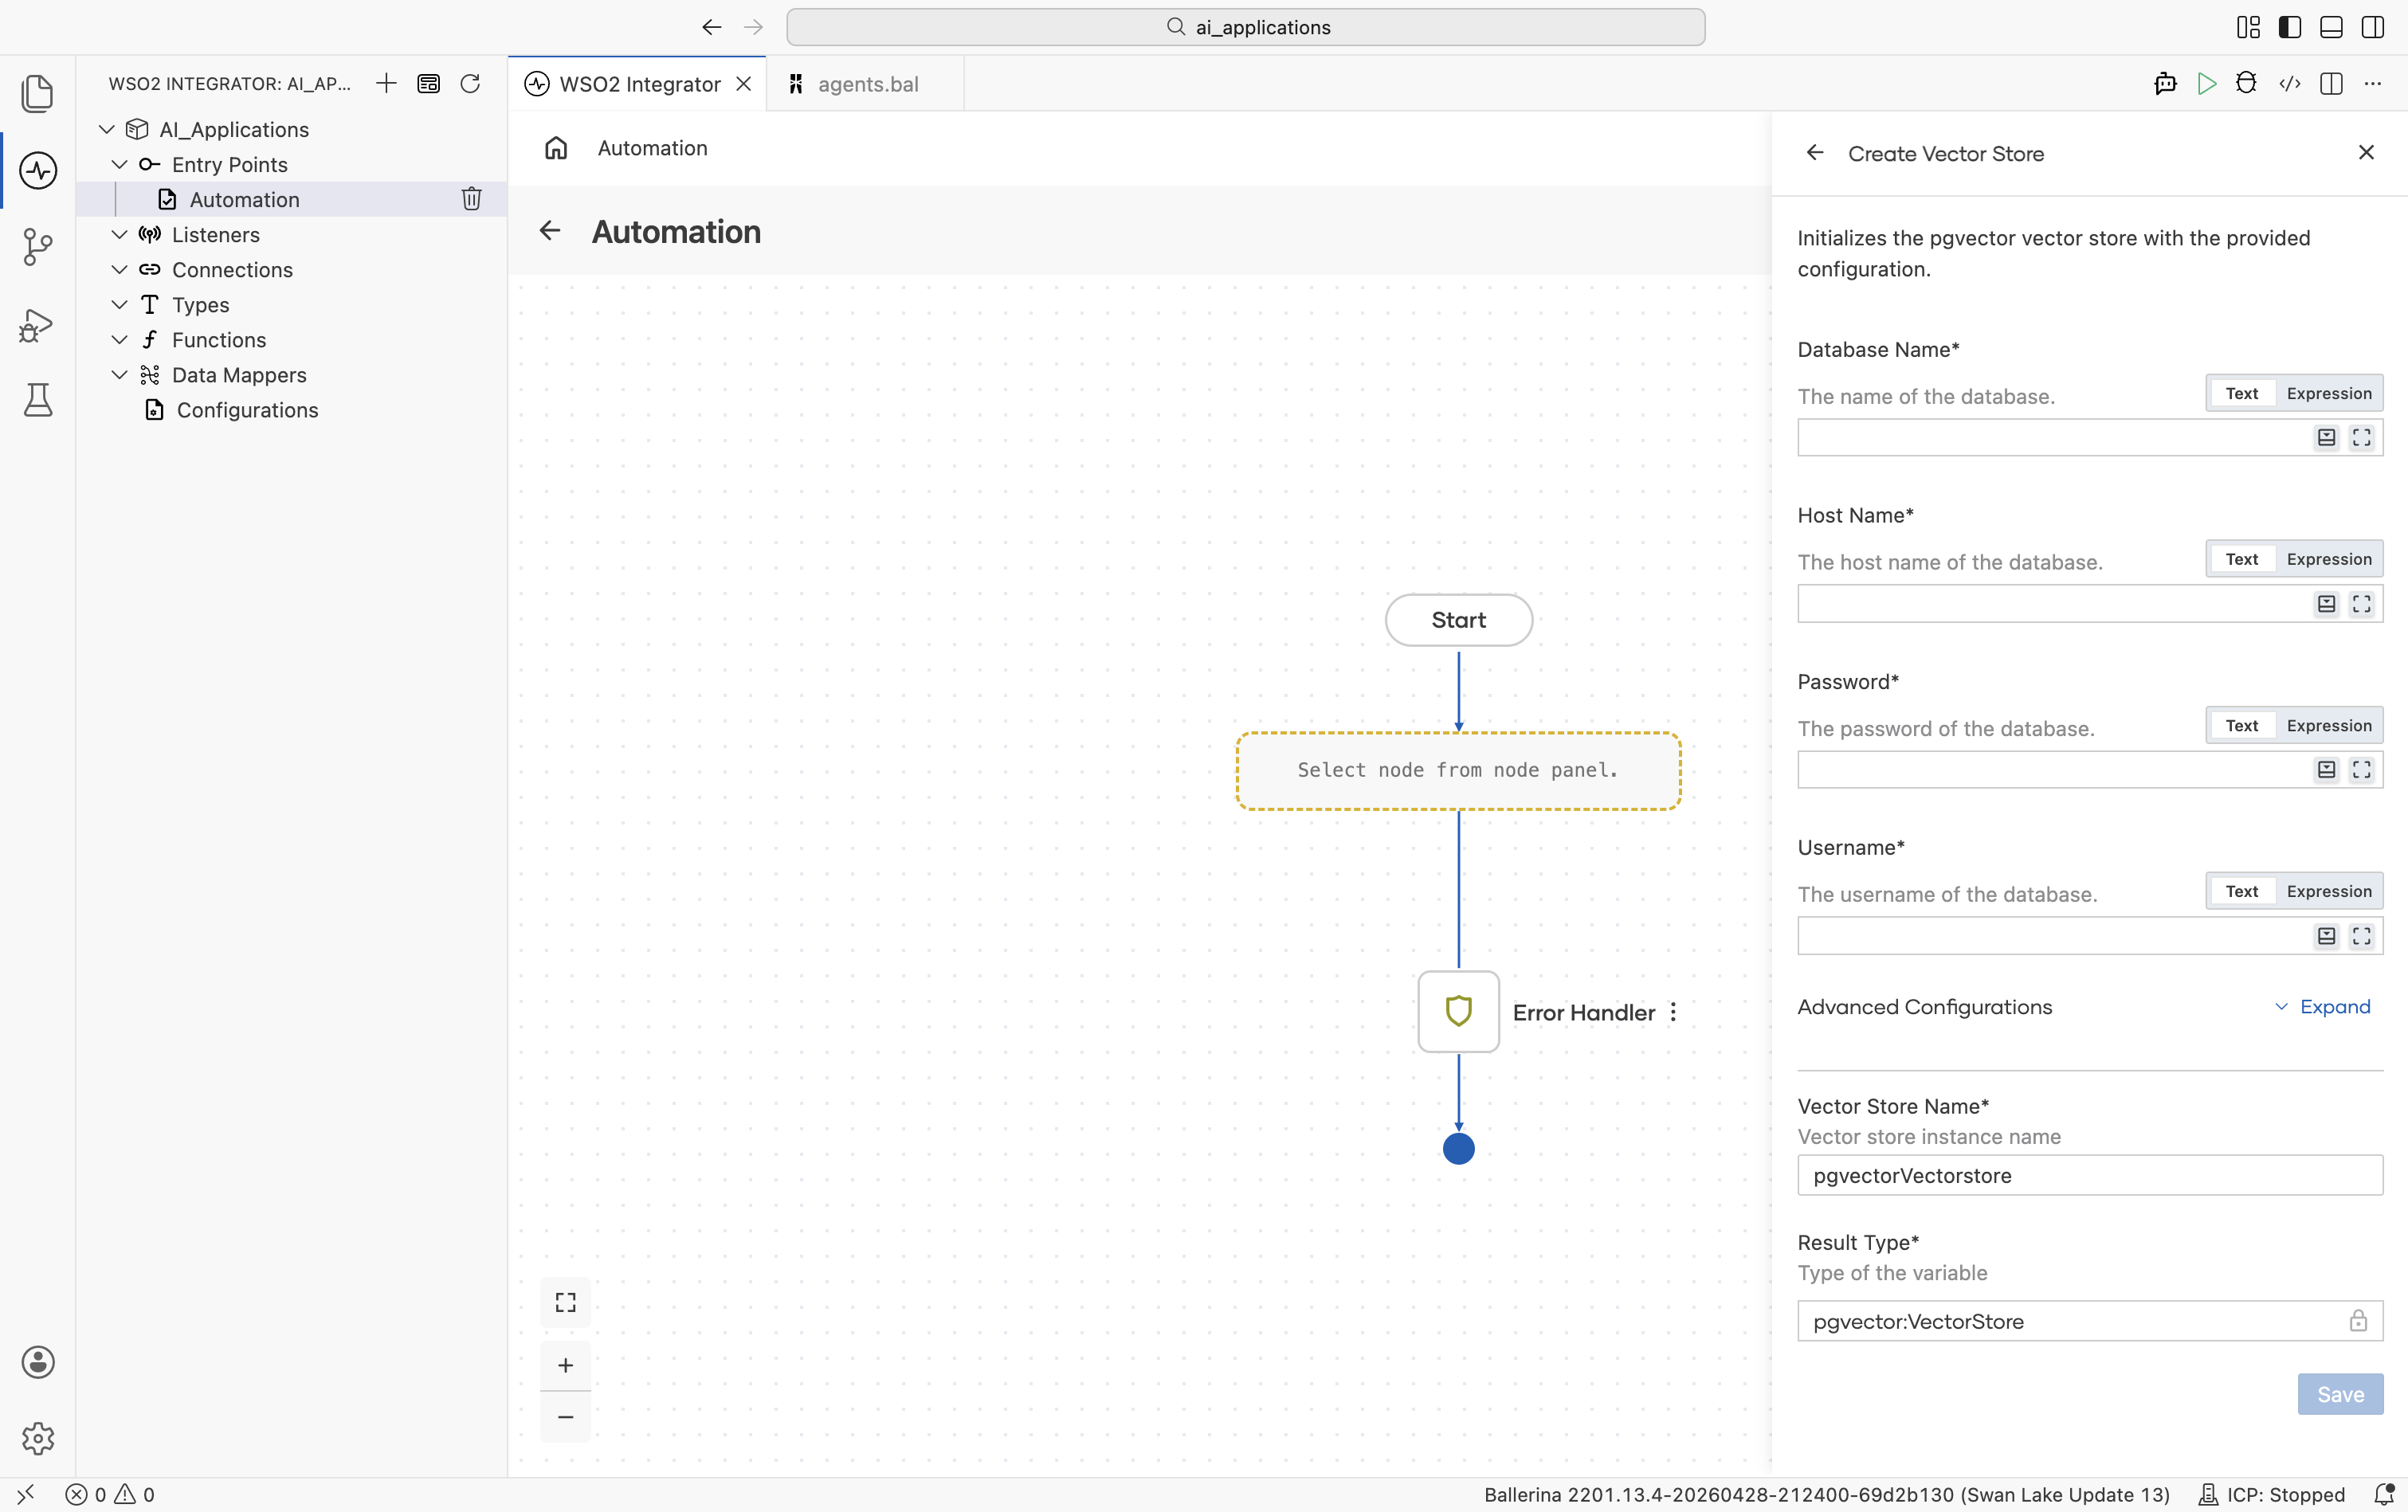
Task: Split the editor right
Action: click(2331, 84)
